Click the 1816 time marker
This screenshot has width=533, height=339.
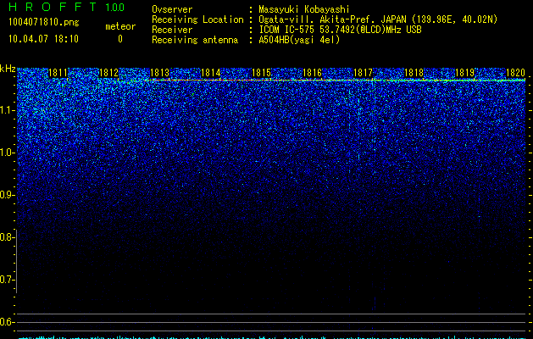pos(312,73)
